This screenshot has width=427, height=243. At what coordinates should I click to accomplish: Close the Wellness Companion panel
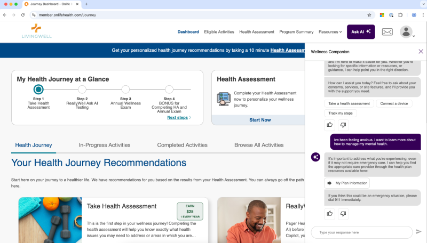[421, 51]
